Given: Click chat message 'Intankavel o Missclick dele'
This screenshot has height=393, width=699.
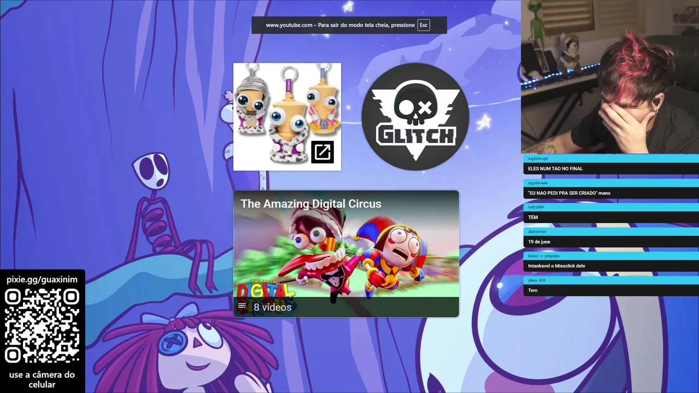Looking at the screenshot, I should tap(556, 266).
